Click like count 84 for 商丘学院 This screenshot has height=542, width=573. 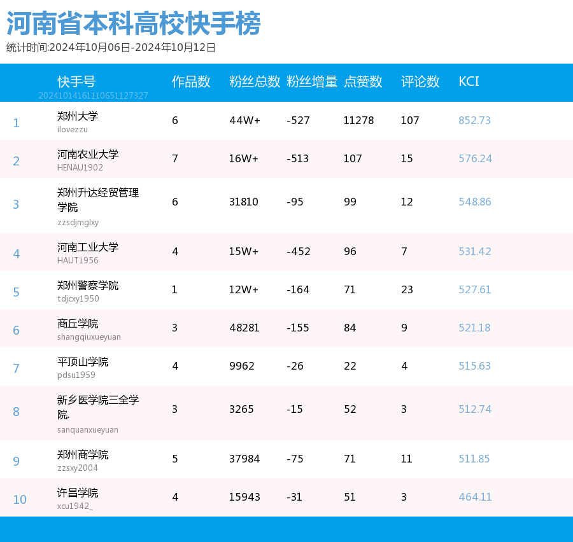350,328
